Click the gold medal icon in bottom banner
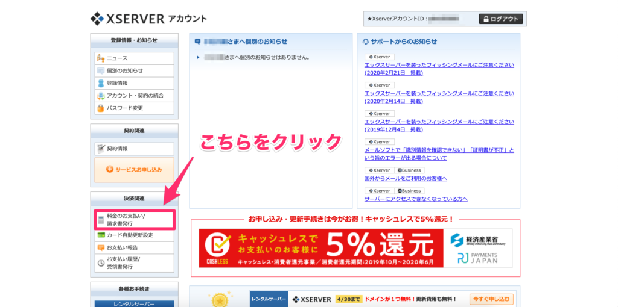The height and width of the screenshot is (307, 618). (x=219, y=300)
